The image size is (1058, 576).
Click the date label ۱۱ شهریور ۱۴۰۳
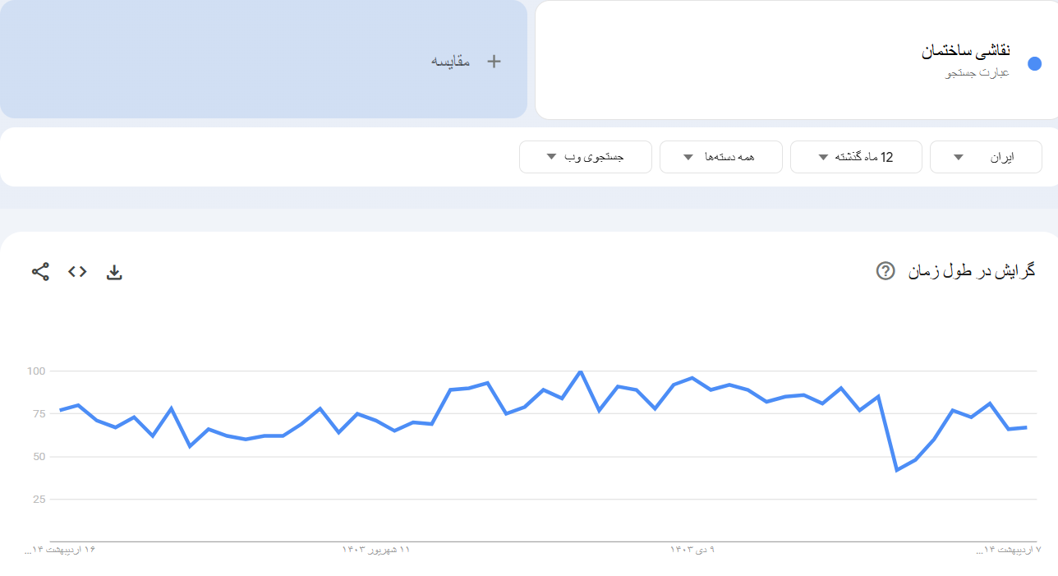(377, 549)
